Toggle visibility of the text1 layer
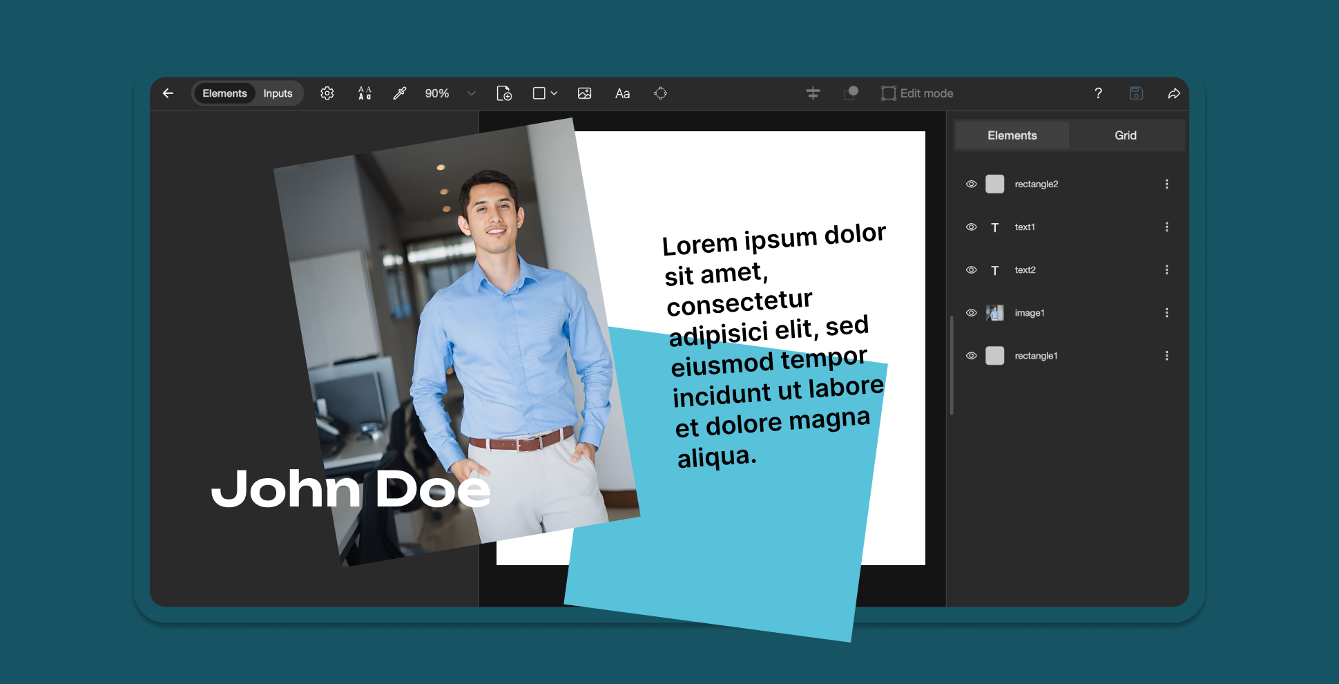The width and height of the screenshot is (1339, 684). click(x=971, y=227)
